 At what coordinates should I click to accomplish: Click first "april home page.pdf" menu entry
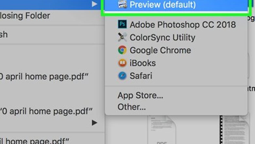tap(45, 77)
